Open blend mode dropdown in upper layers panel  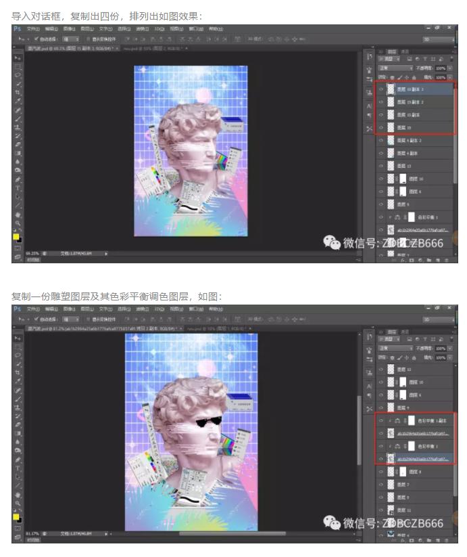[x=396, y=68]
